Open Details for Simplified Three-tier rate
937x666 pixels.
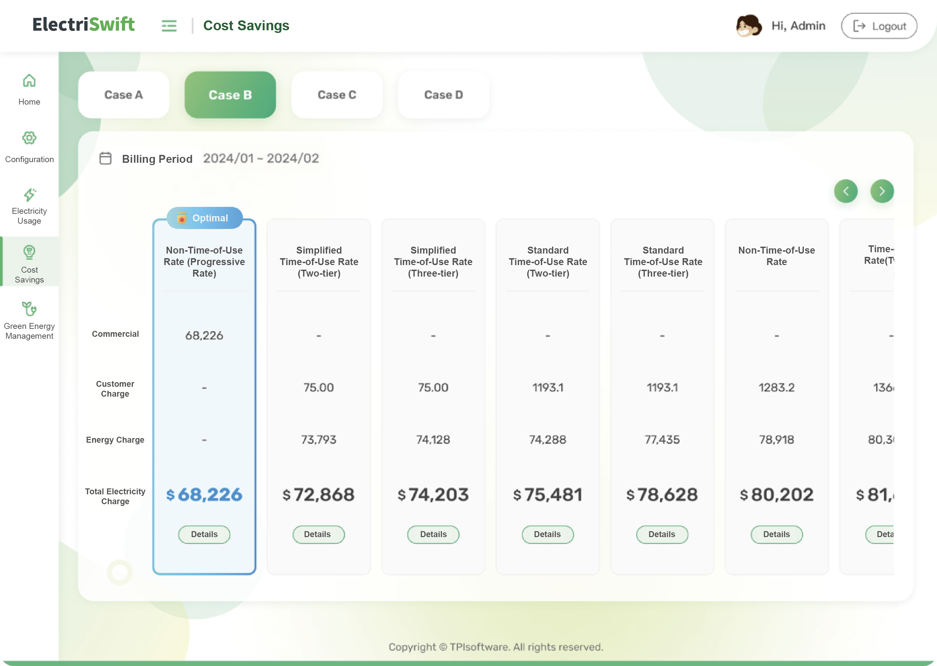click(x=433, y=534)
